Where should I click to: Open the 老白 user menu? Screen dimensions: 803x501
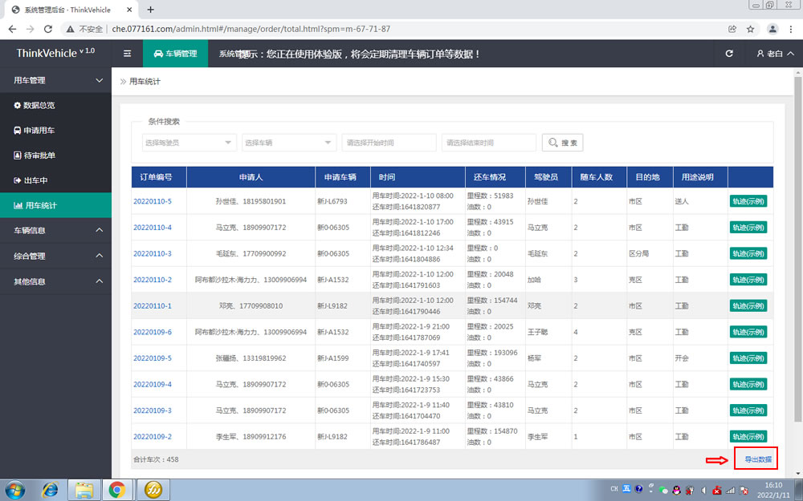[x=776, y=54]
